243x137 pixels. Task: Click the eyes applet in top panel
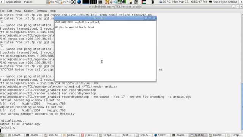pyautogui.click(x=73, y=2)
